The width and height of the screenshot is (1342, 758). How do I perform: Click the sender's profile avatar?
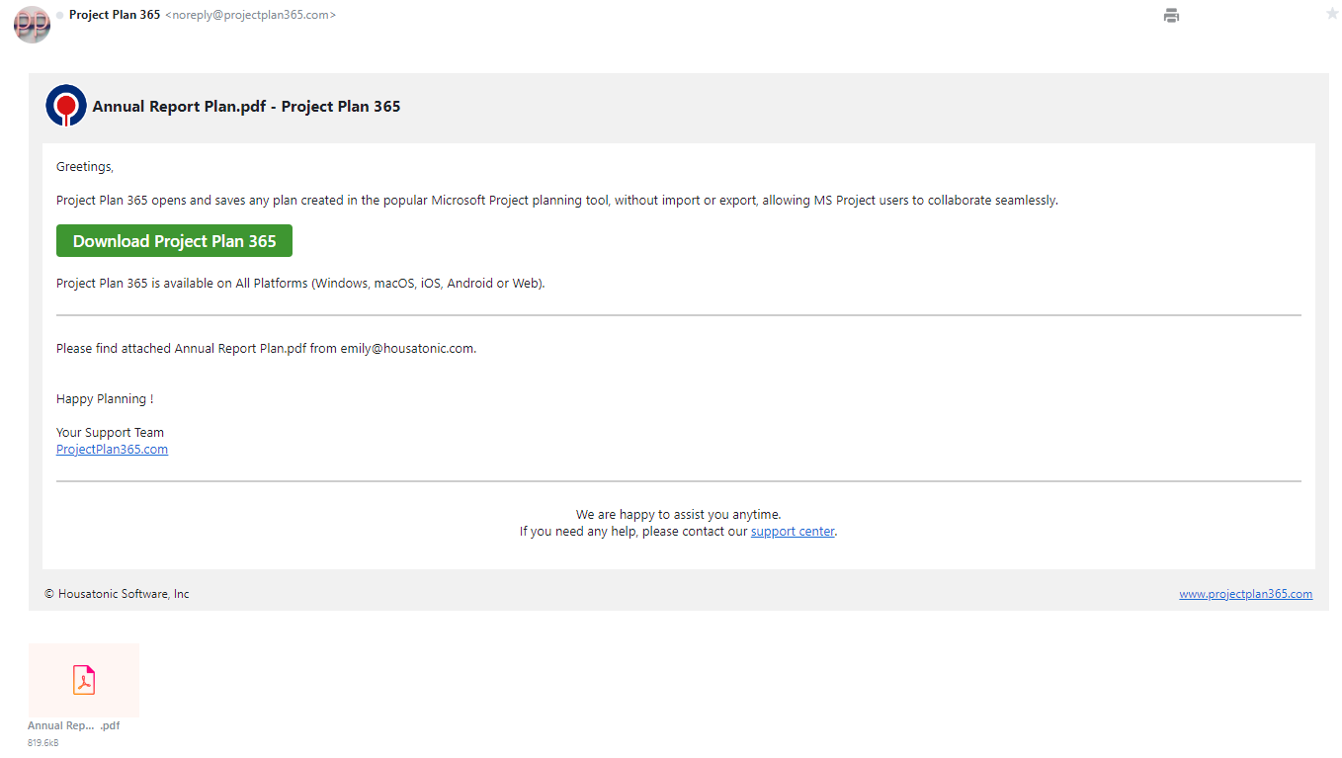(32, 24)
